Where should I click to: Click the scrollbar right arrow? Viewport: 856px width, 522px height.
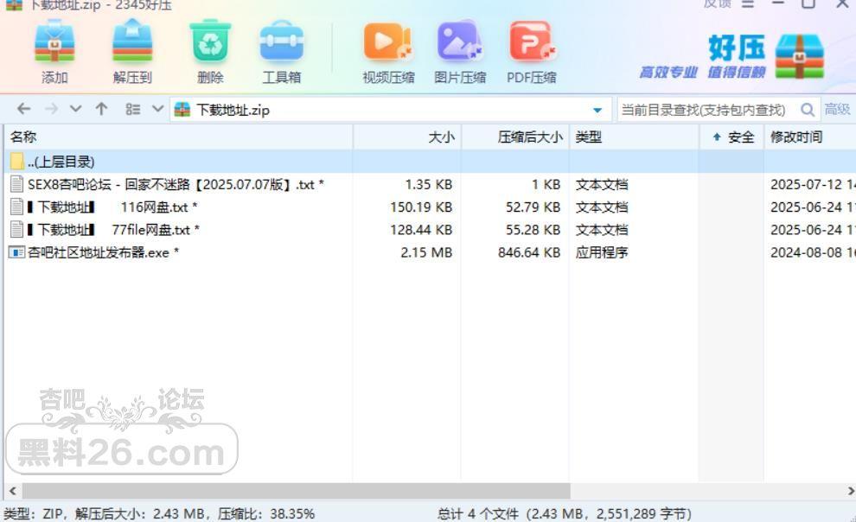coord(851,490)
